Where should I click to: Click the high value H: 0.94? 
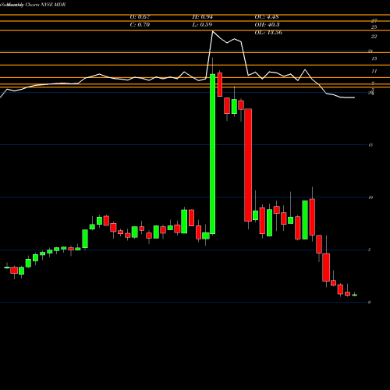pyautogui.click(x=202, y=17)
